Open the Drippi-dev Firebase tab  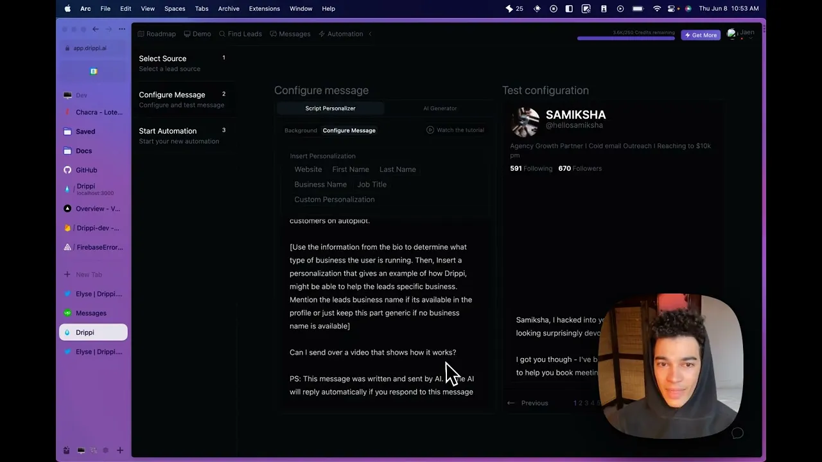click(x=94, y=228)
